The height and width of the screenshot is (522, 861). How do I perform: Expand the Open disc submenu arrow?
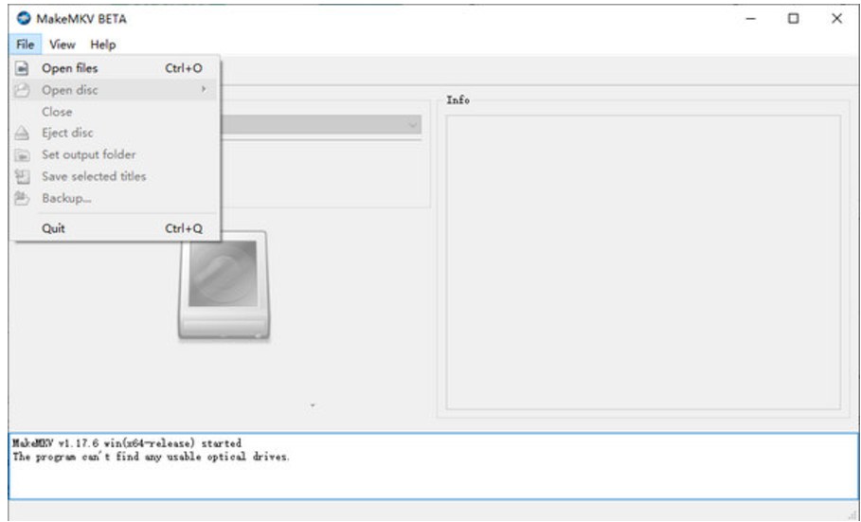(x=204, y=89)
